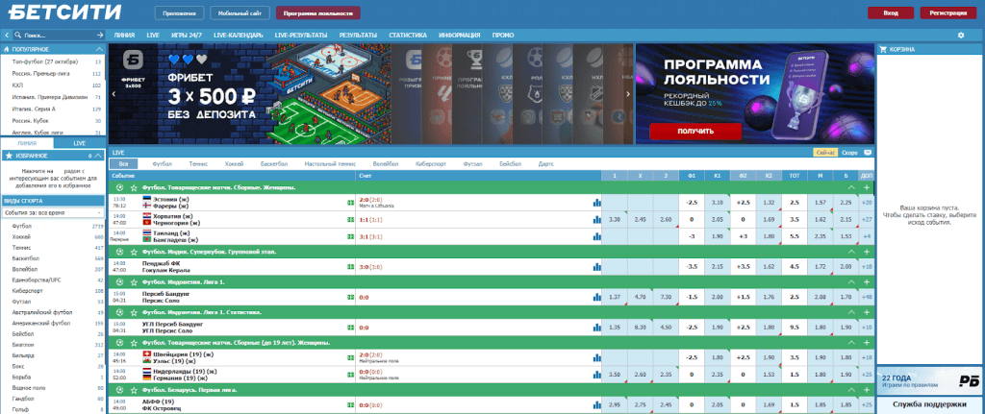This screenshot has height=414, width=985.
Task: Open statistics chart for Хорватия (ж) match
Action: pos(596,219)
